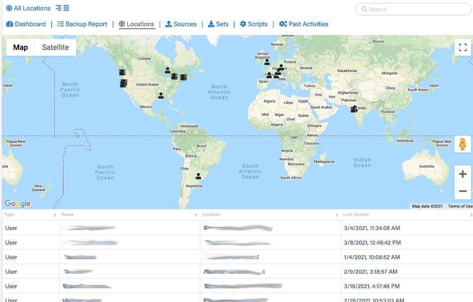
Task: Select the flat list view icon
Action: 66,8
